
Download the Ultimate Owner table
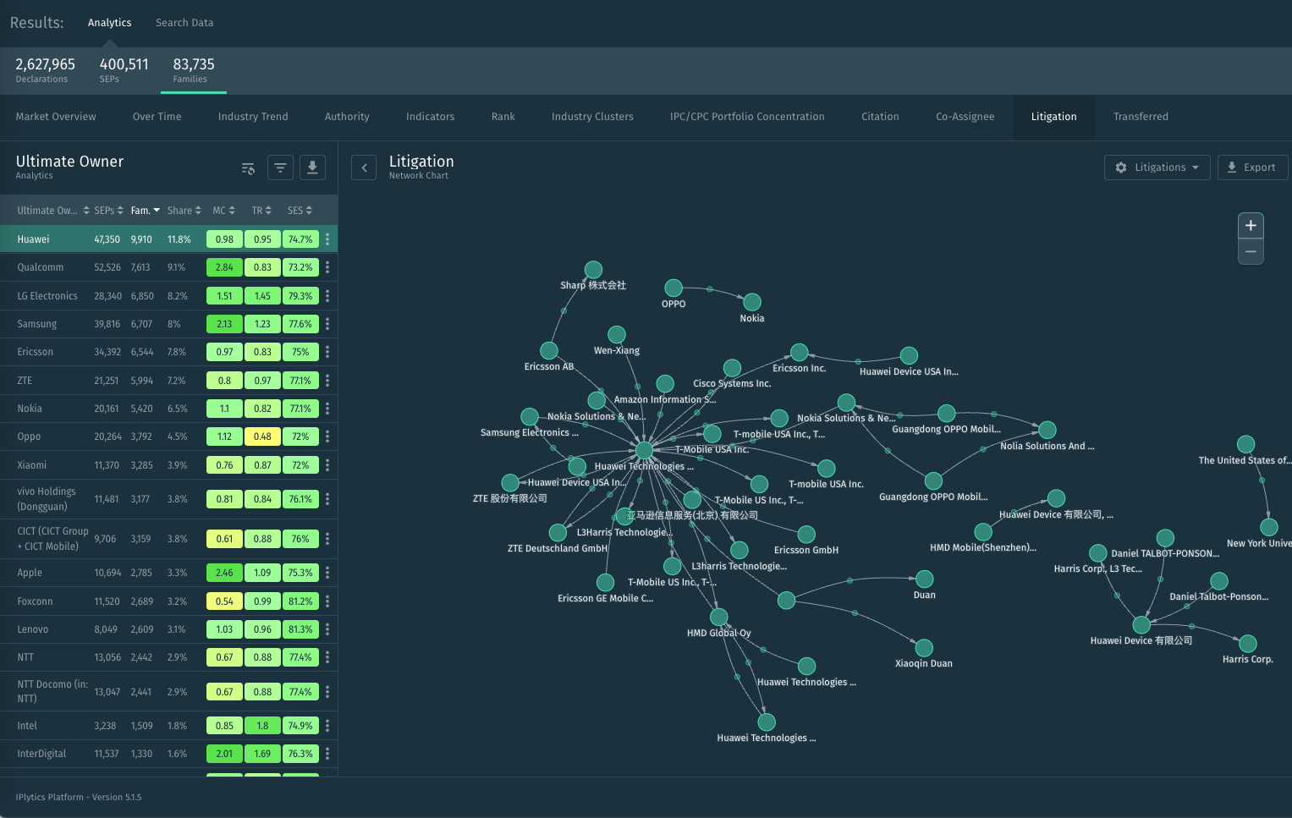(312, 168)
